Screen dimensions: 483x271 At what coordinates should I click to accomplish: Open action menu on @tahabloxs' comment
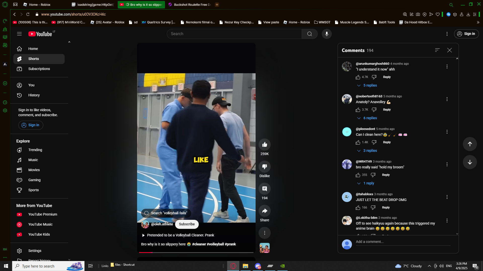(x=447, y=197)
